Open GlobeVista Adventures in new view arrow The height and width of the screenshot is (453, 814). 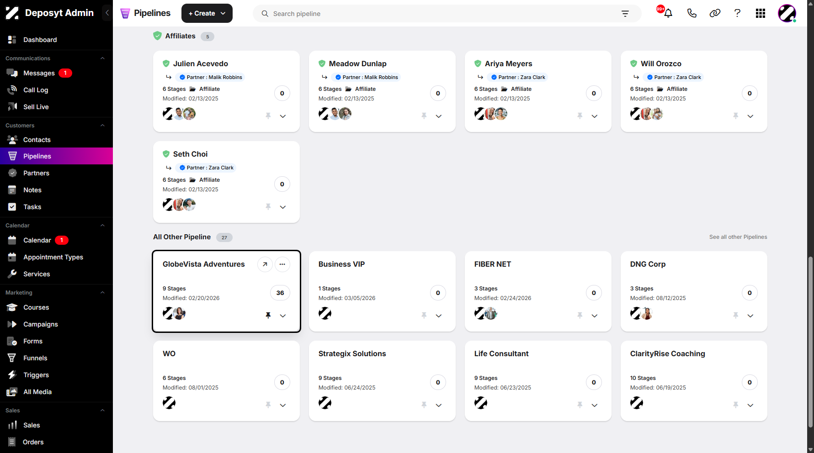265,264
